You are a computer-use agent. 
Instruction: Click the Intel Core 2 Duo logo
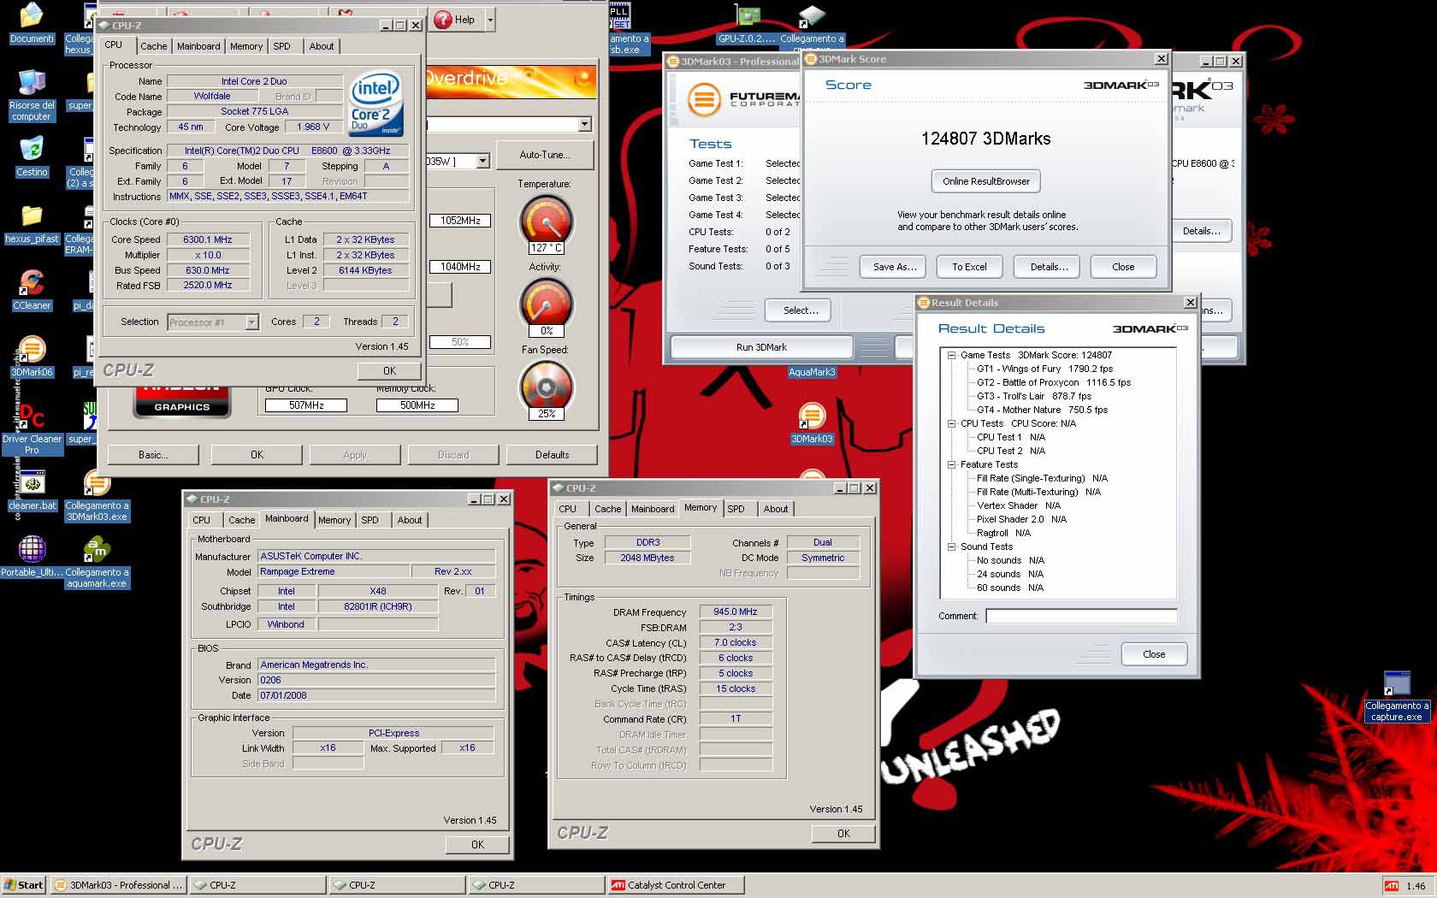376,103
